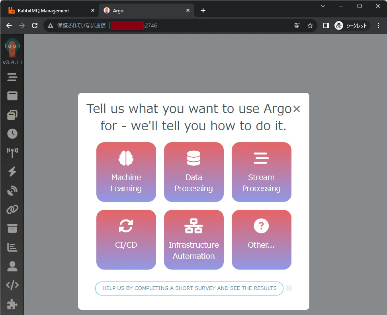Bookmark this page with the star icon
Screen dimensions: 387x315
click(x=310, y=25)
